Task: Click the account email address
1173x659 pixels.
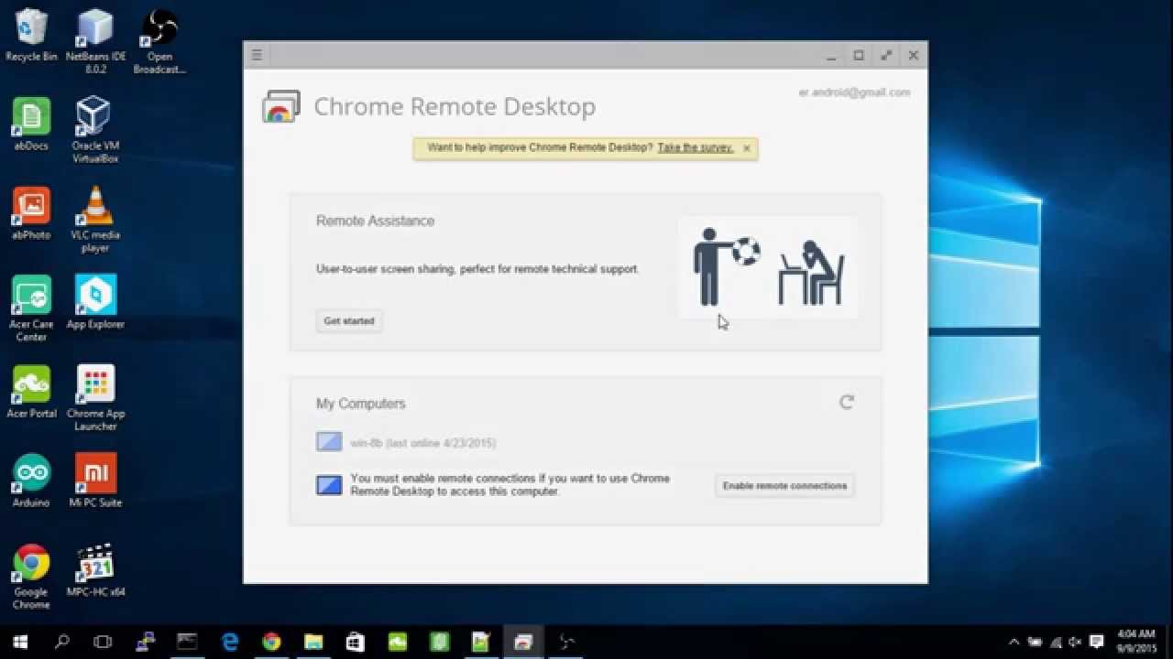Action: pos(854,92)
